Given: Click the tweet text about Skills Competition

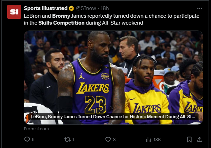Looking at the screenshot, I should [x=111, y=19].
